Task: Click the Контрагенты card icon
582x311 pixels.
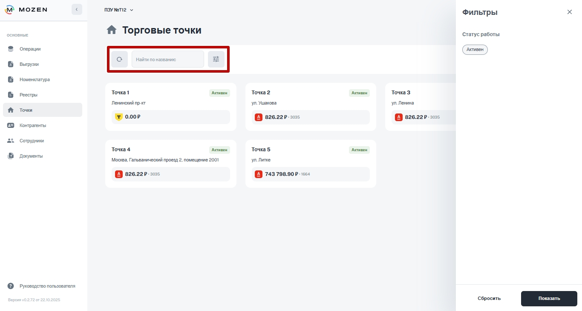Action: pyautogui.click(x=11, y=125)
